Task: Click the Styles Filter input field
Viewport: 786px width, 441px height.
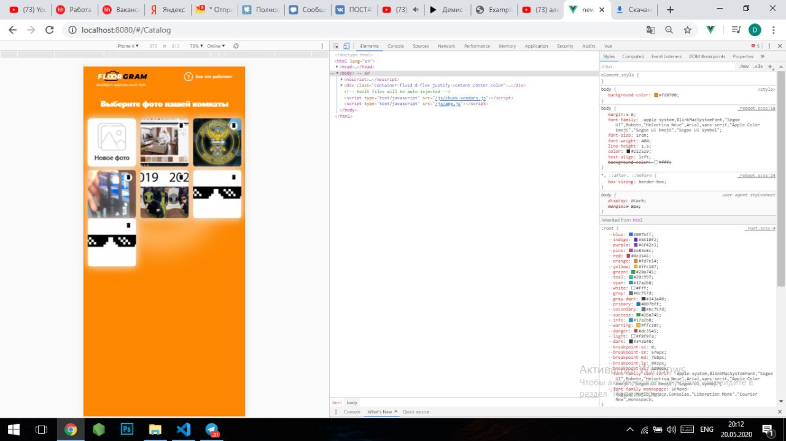Action: click(666, 66)
